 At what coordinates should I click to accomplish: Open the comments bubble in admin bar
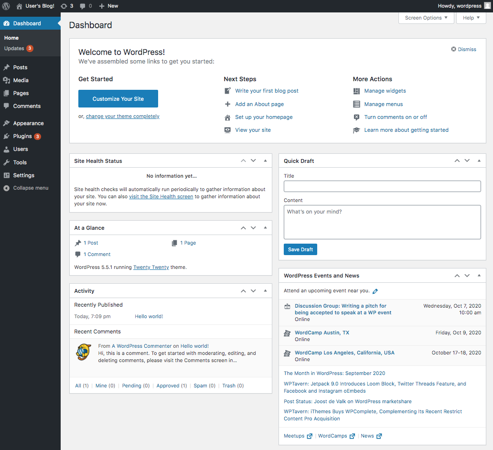(83, 6)
